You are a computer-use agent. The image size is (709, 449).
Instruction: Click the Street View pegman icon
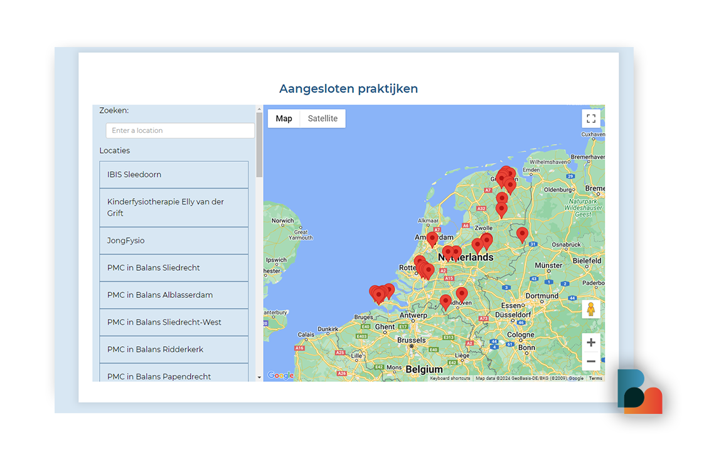[590, 309]
